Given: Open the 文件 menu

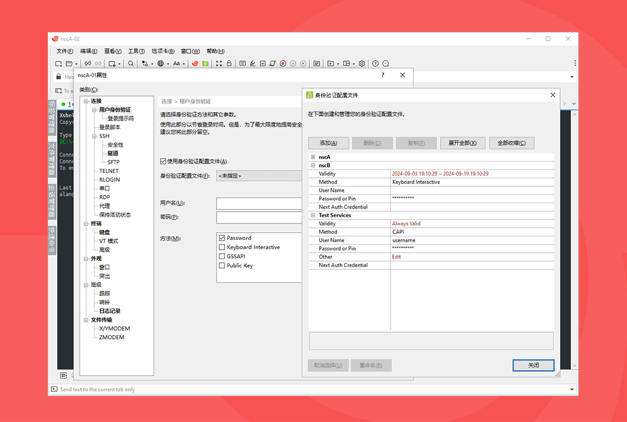Looking at the screenshot, I should pyautogui.click(x=65, y=51).
